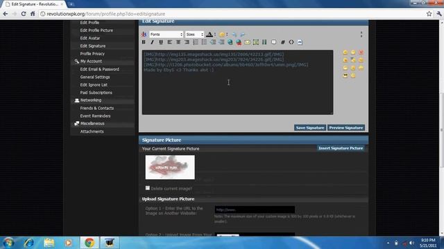Check 'Delete current image?' box
This screenshot has height=249, width=444.
tap(148, 188)
